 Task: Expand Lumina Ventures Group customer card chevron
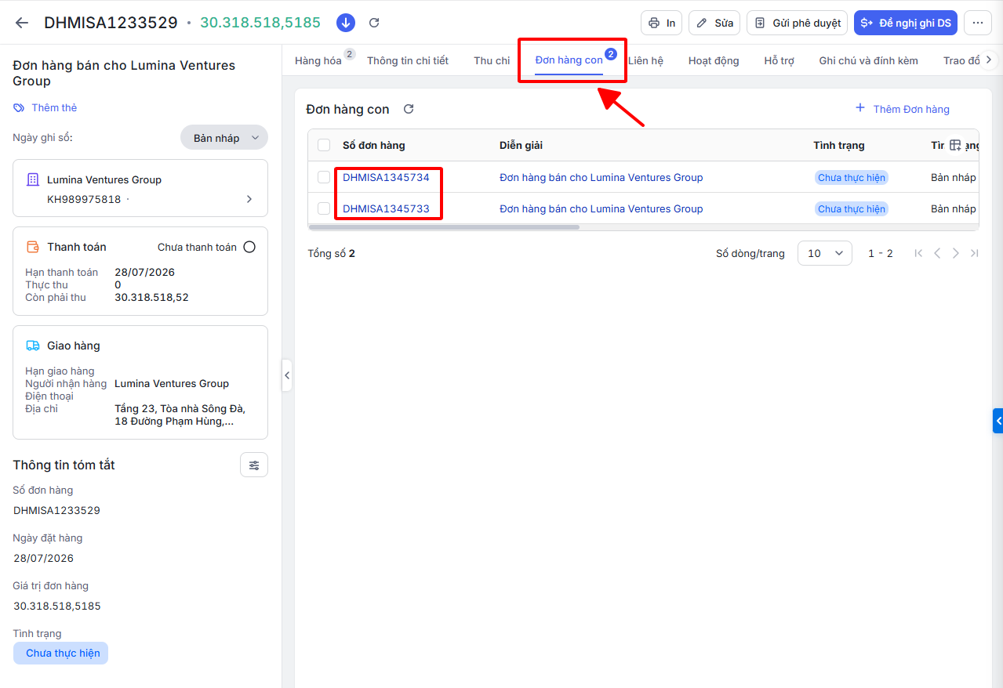(x=249, y=199)
